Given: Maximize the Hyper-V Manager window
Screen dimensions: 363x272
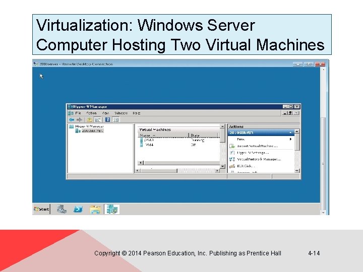Looking at the screenshot, I should click(291, 107).
